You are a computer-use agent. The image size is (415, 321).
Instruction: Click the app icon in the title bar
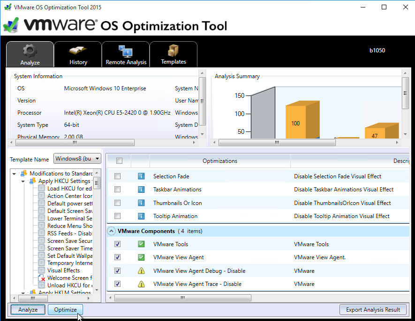(x=8, y=7)
